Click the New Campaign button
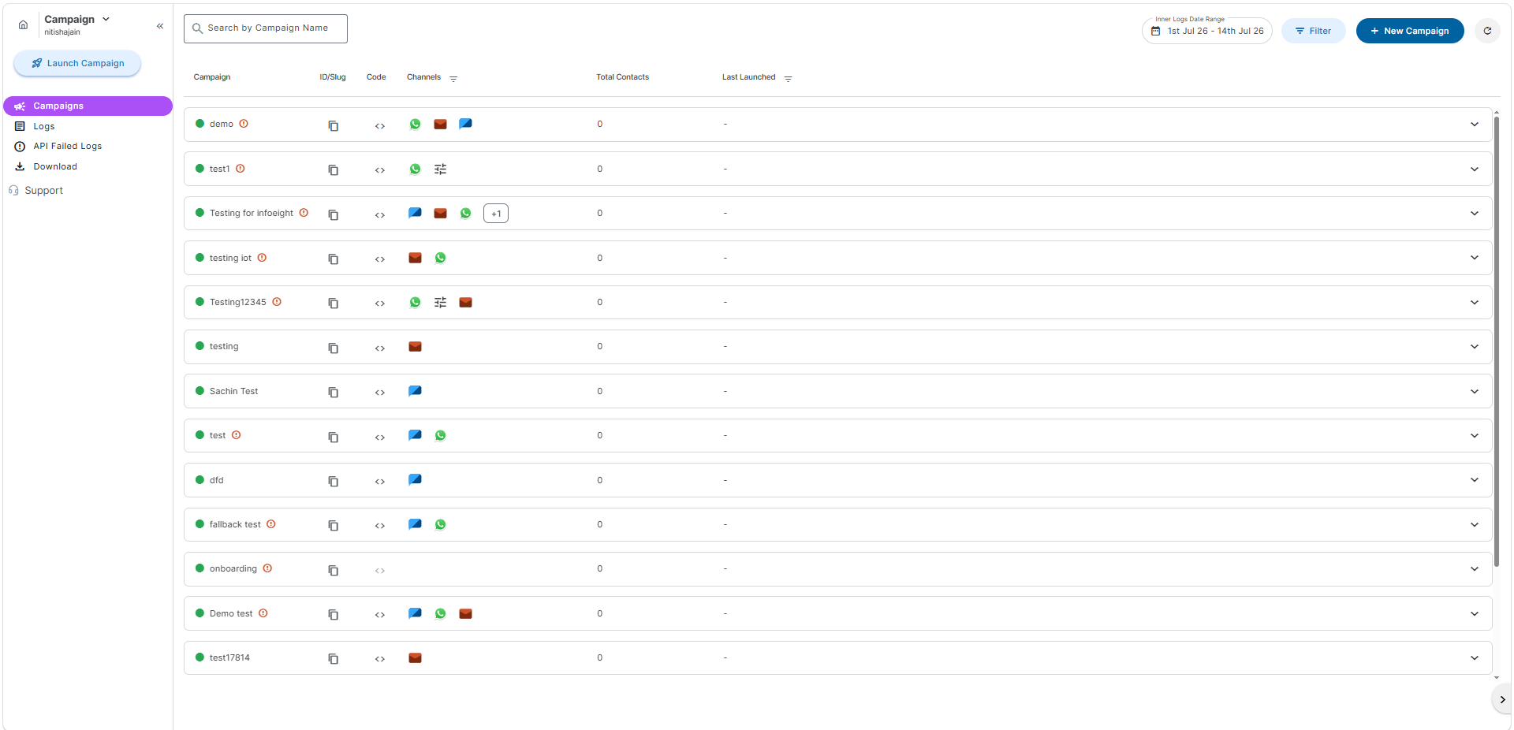The height and width of the screenshot is (730, 1514). point(1410,31)
